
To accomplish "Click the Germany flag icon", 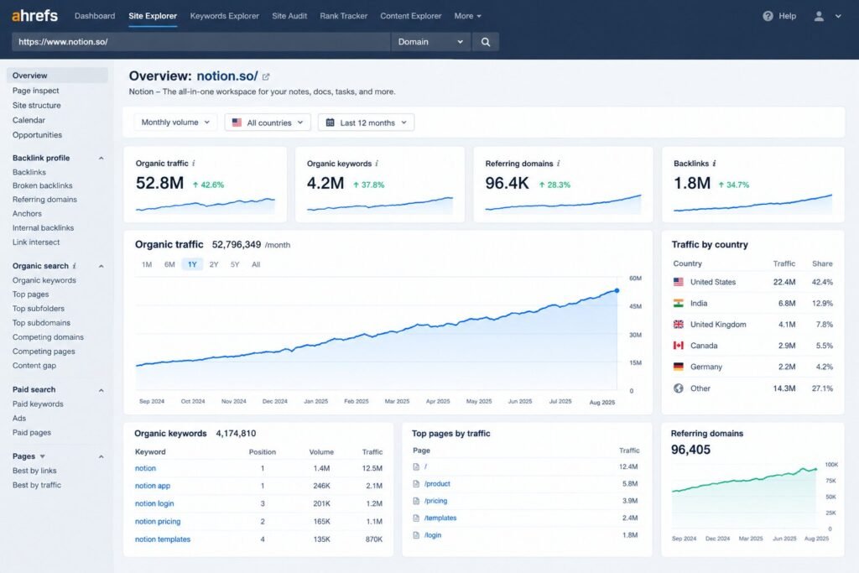I will pos(678,367).
